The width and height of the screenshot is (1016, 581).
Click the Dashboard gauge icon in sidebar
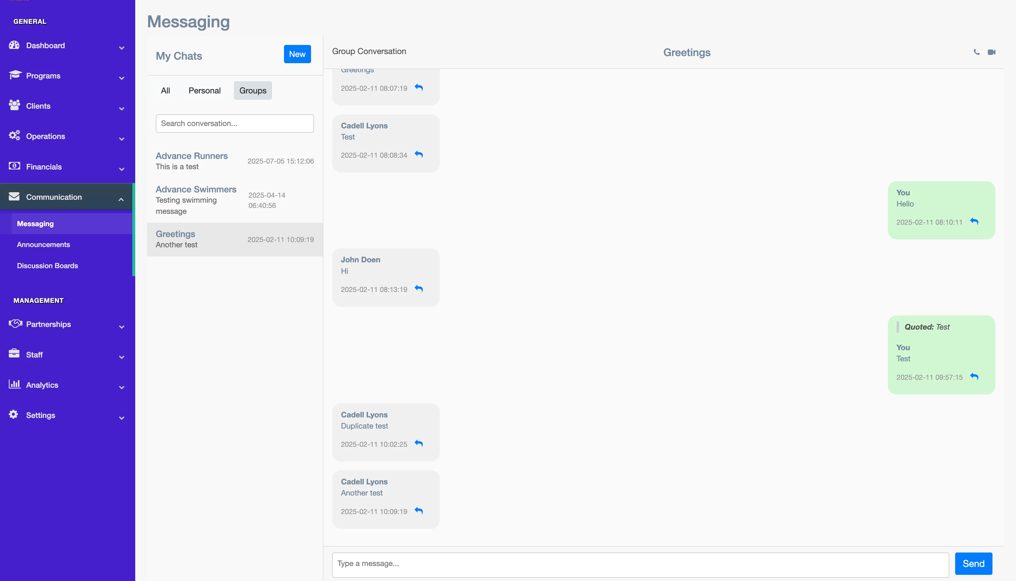[x=14, y=45]
